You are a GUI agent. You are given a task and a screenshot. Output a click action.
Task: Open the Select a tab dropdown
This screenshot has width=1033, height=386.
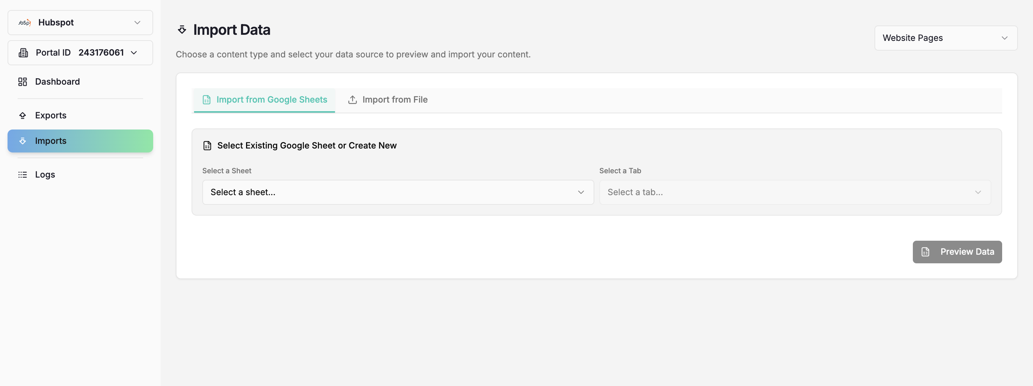tap(795, 192)
